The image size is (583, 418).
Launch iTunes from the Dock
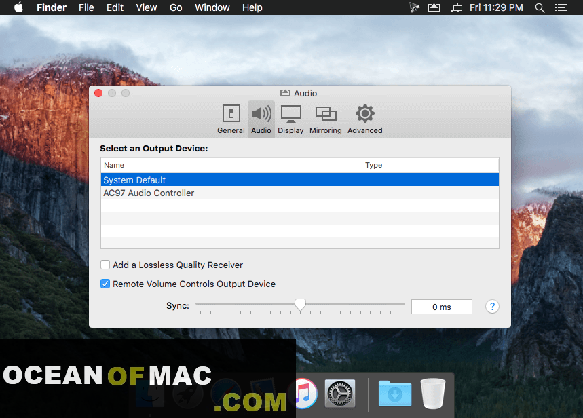(306, 394)
